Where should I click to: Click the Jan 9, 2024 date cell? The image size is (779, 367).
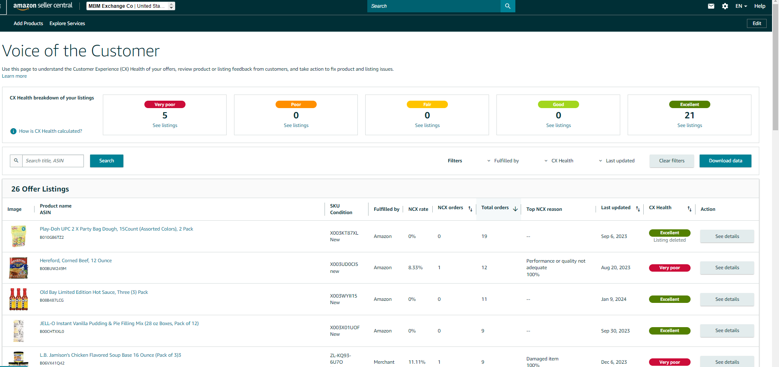[614, 299]
